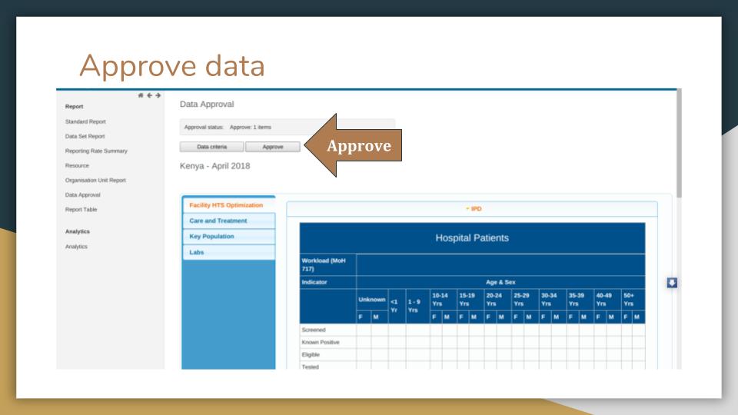Open Reporting Rate Summary
Viewport: 738px width, 415px height.
96,151
